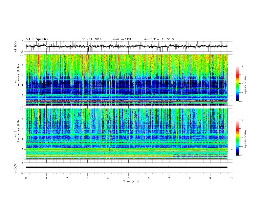Screen dimensions: 260x200
Task: Click time axis tick label "8"
Action: tap(190, 178)
